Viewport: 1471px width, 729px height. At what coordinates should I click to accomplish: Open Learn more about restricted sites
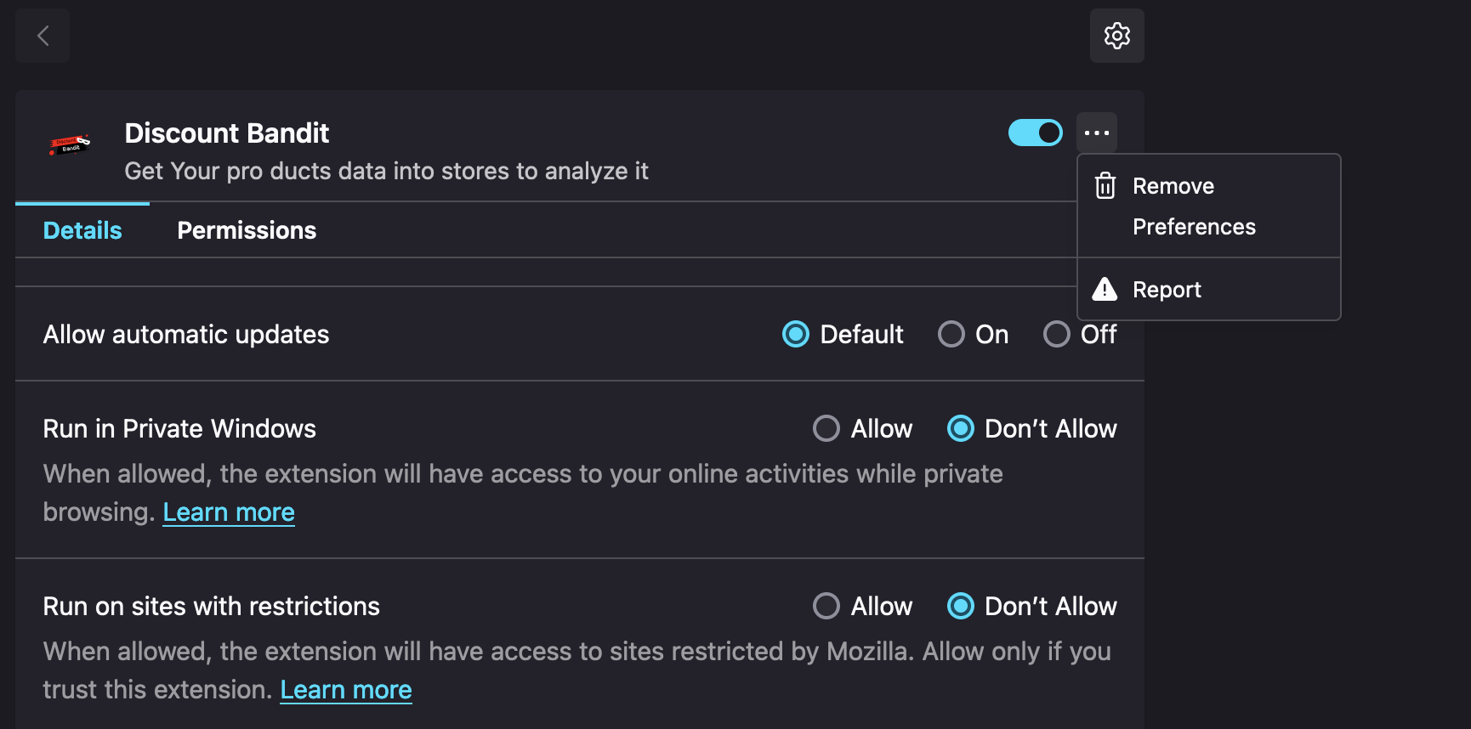pos(346,690)
